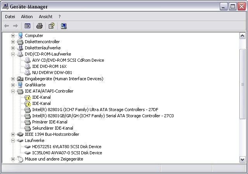Screen dimensions: 248x174
Task: Select first IDE-Kanal warning icon
Action: [x=28, y=98]
